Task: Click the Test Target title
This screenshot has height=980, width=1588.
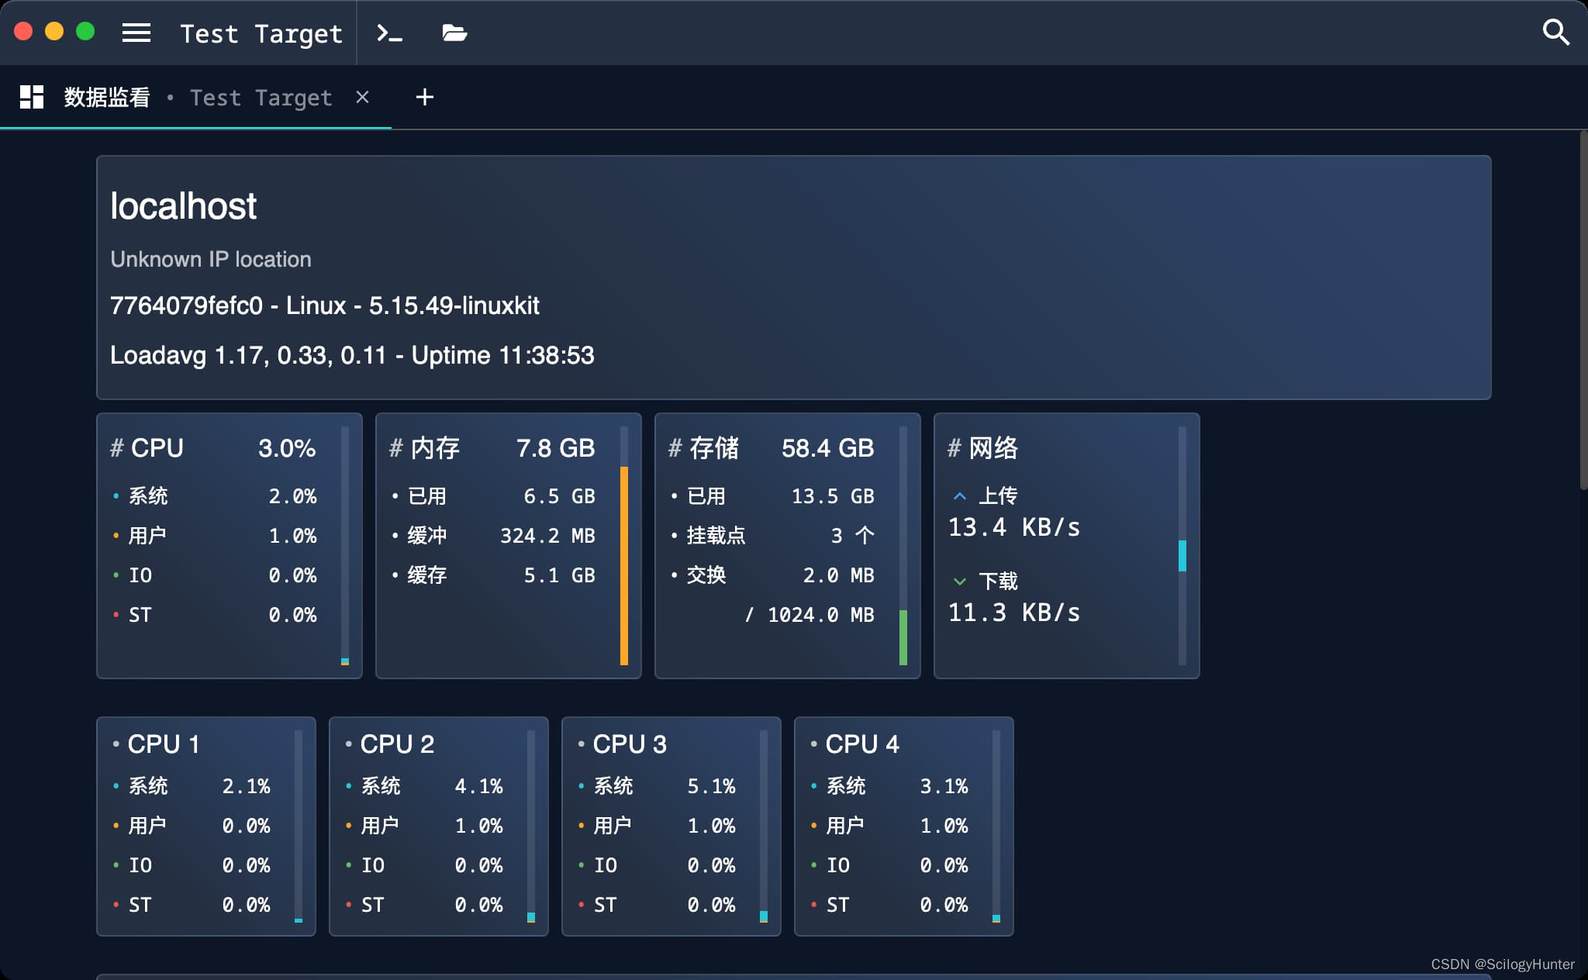Action: (x=261, y=33)
